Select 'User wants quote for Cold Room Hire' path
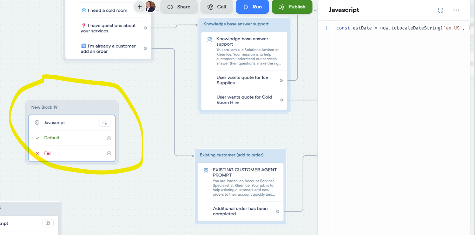This screenshot has width=475, height=235. point(244,100)
